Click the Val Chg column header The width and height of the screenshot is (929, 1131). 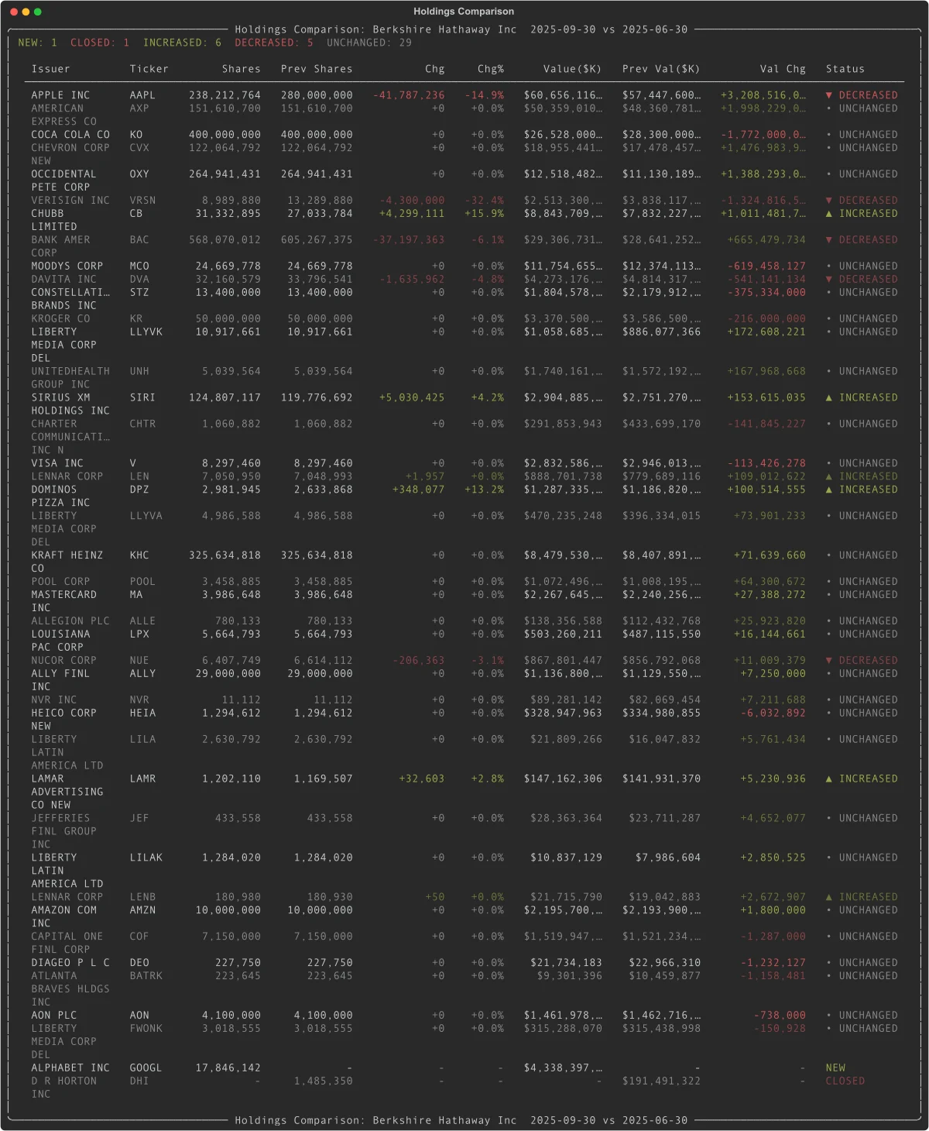[x=783, y=69]
